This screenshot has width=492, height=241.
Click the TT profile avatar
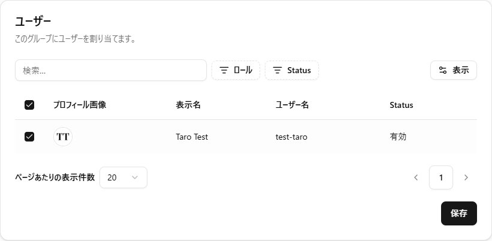[63, 137]
